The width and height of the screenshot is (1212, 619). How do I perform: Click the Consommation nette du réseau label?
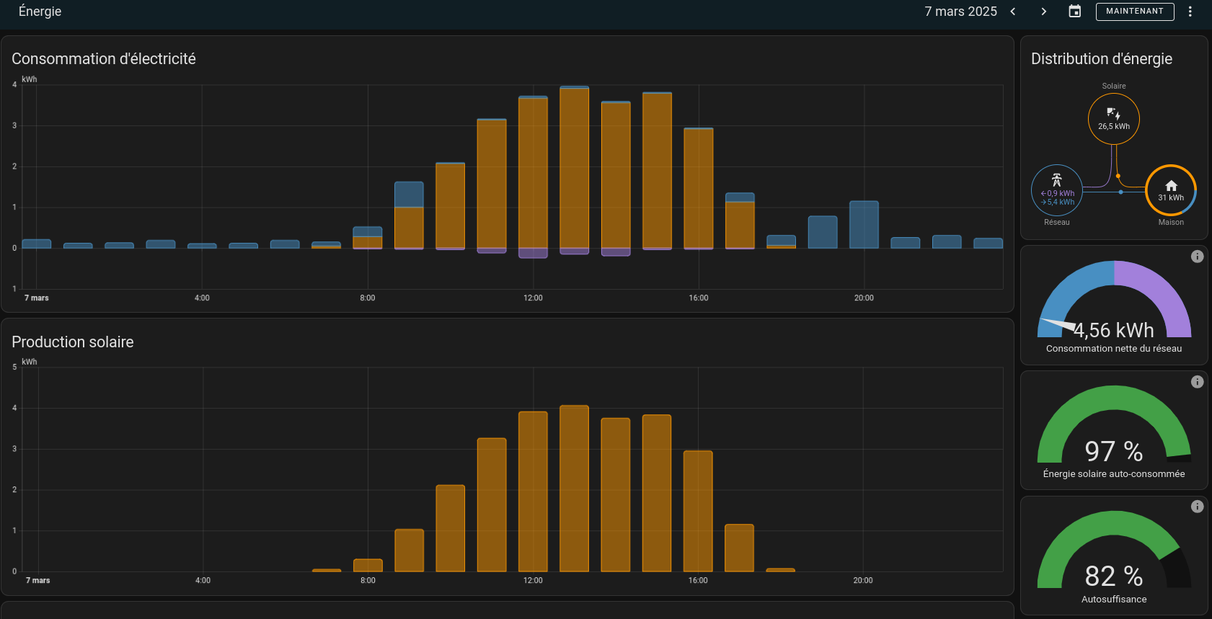(x=1114, y=349)
